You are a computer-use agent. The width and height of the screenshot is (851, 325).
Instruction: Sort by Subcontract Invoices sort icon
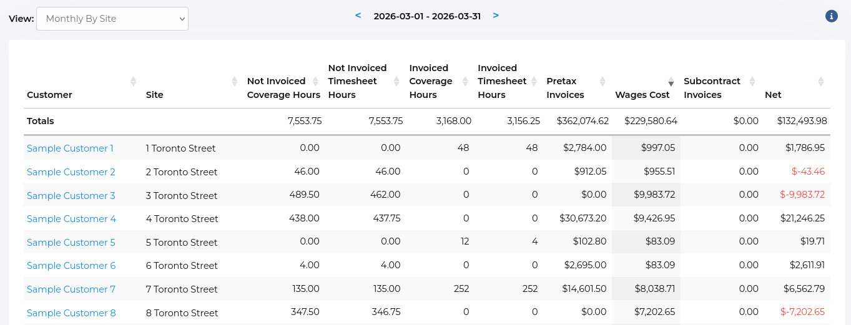coord(752,82)
